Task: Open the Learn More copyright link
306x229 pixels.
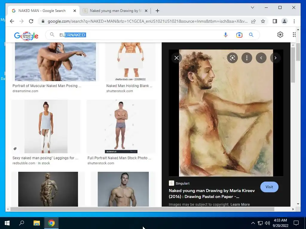Action: click(x=240, y=205)
